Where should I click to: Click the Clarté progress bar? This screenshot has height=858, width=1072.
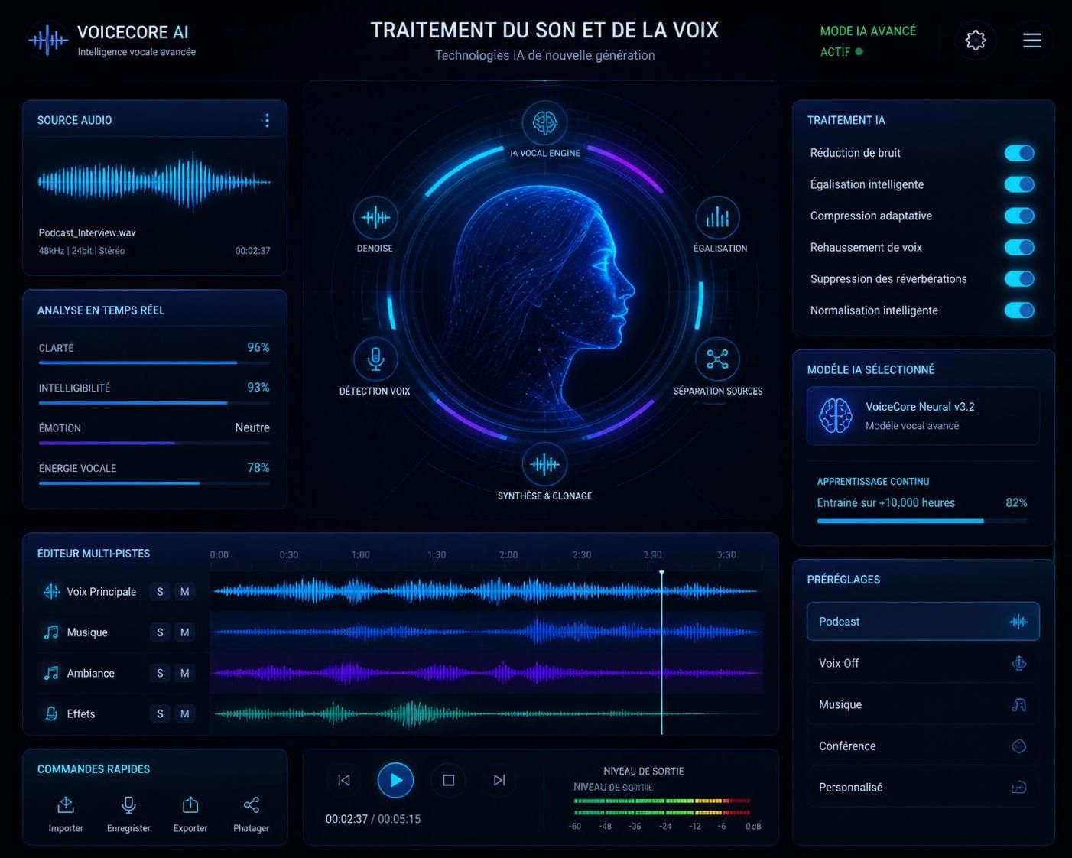tap(154, 362)
